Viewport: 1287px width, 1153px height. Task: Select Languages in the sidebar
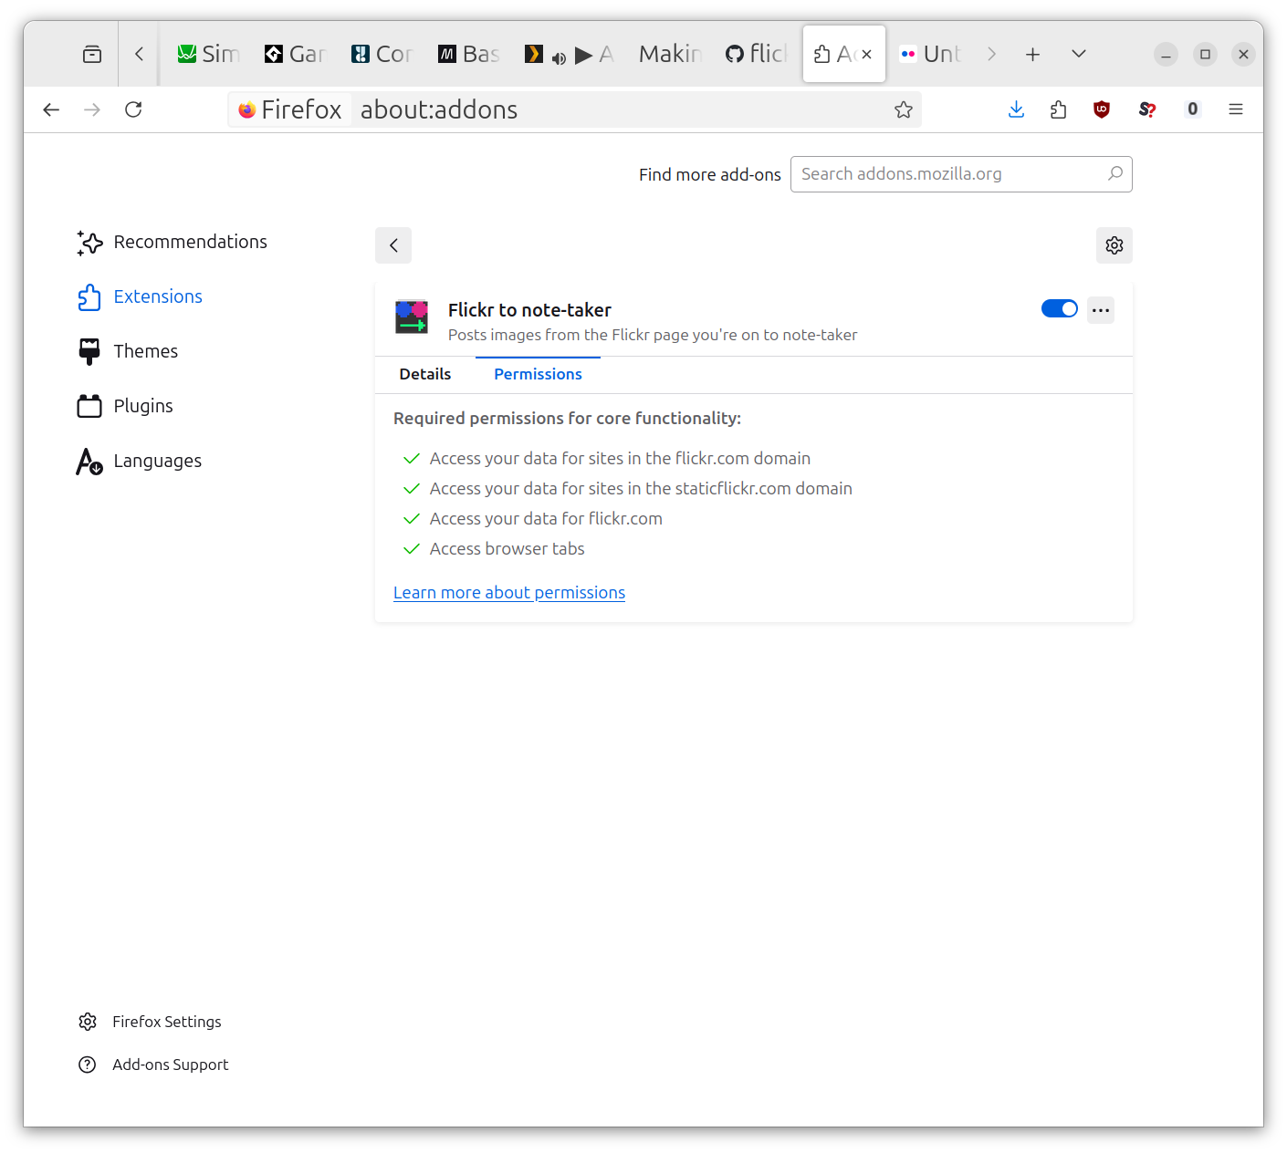[x=157, y=460]
